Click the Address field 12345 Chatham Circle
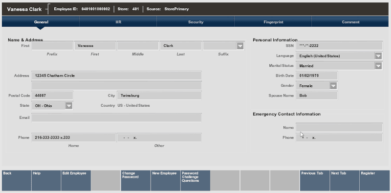This screenshot has height=193, width=391. (116, 76)
